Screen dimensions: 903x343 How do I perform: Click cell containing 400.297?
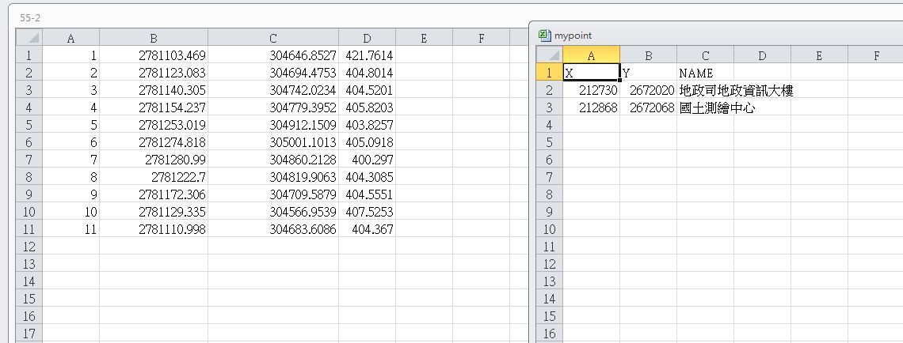367,159
